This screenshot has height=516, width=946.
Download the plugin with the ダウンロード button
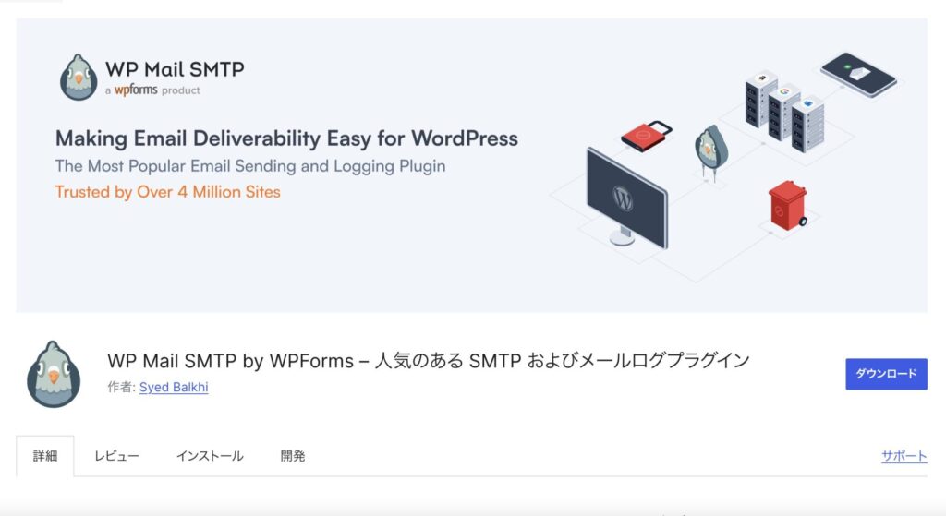[x=886, y=374]
